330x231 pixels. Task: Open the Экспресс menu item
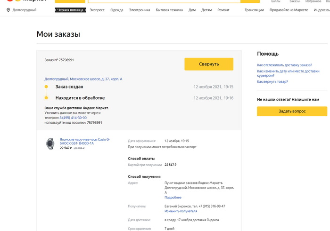tap(97, 10)
